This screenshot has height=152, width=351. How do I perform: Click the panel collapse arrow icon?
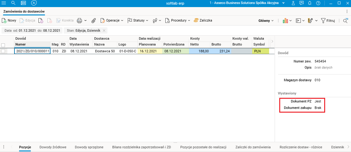[298, 21]
